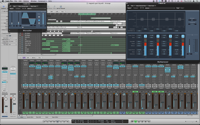Click the Split by Playhead toolbar icon

pos(61,6)
